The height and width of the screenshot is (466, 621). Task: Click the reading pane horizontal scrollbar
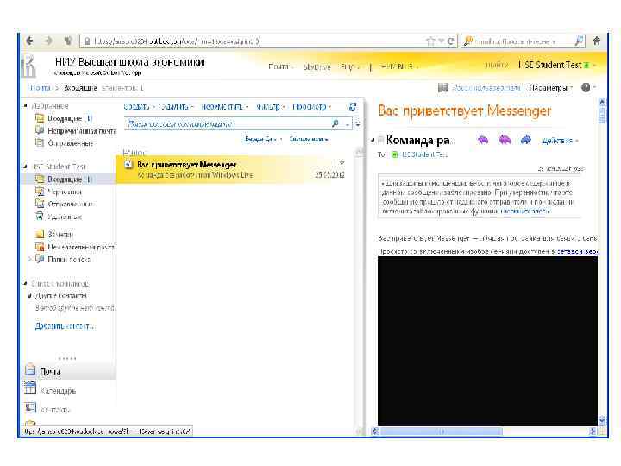(442, 431)
